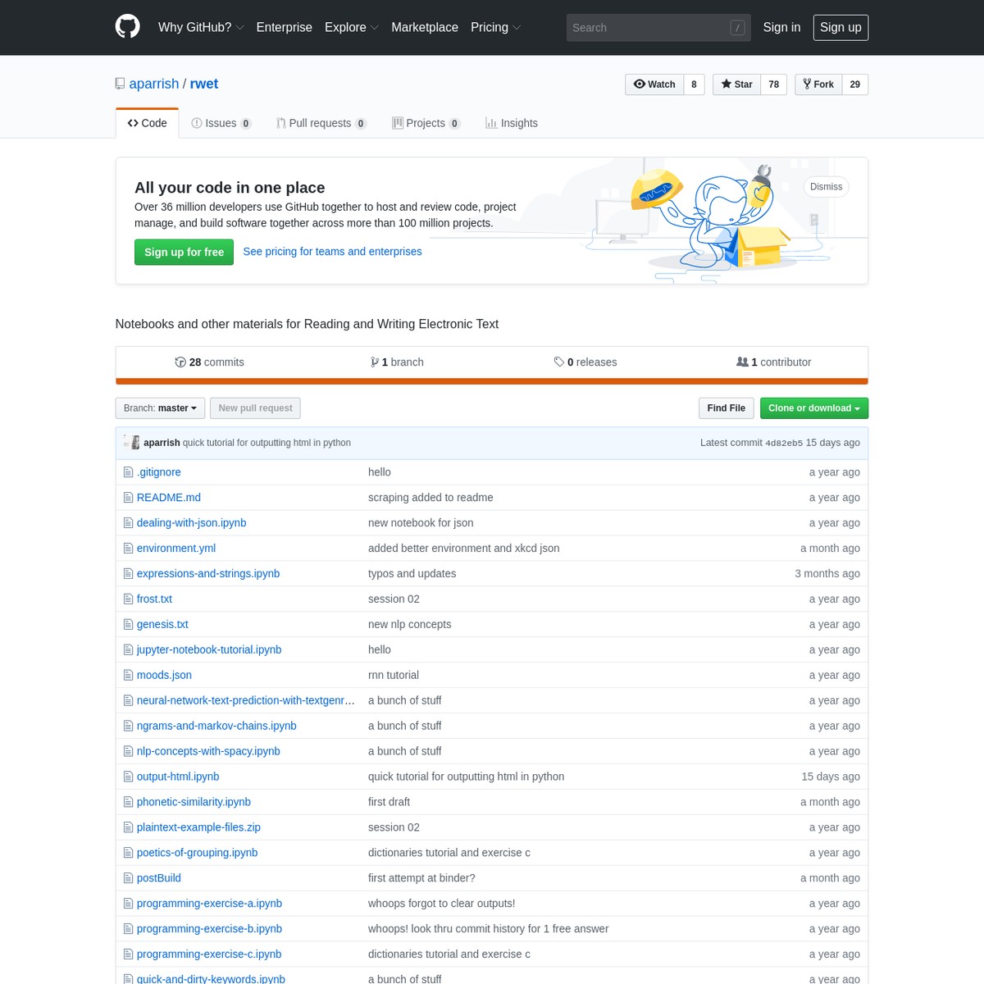This screenshot has height=984, width=984.
Task: Click the file icon next to dealing-with-json.ipynb
Action: (x=128, y=523)
